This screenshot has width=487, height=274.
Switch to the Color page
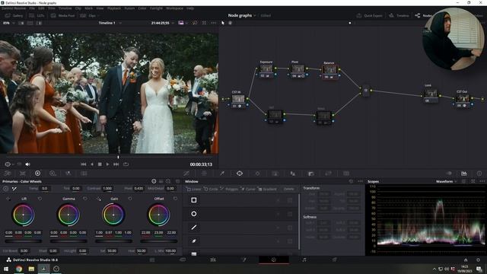click(x=274, y=260)
